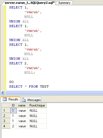Select row header 3 in results
The image size is (103, 138).
(6, 121)
